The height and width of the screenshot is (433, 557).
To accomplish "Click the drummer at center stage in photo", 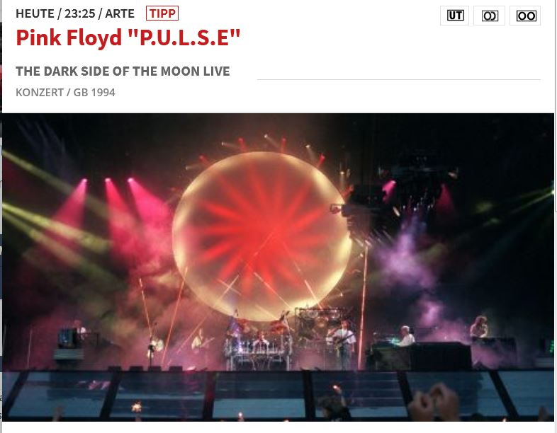I will 261,340.
